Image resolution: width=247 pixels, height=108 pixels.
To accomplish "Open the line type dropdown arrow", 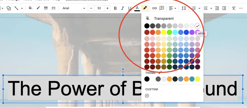I will click(x=22, y=8).
